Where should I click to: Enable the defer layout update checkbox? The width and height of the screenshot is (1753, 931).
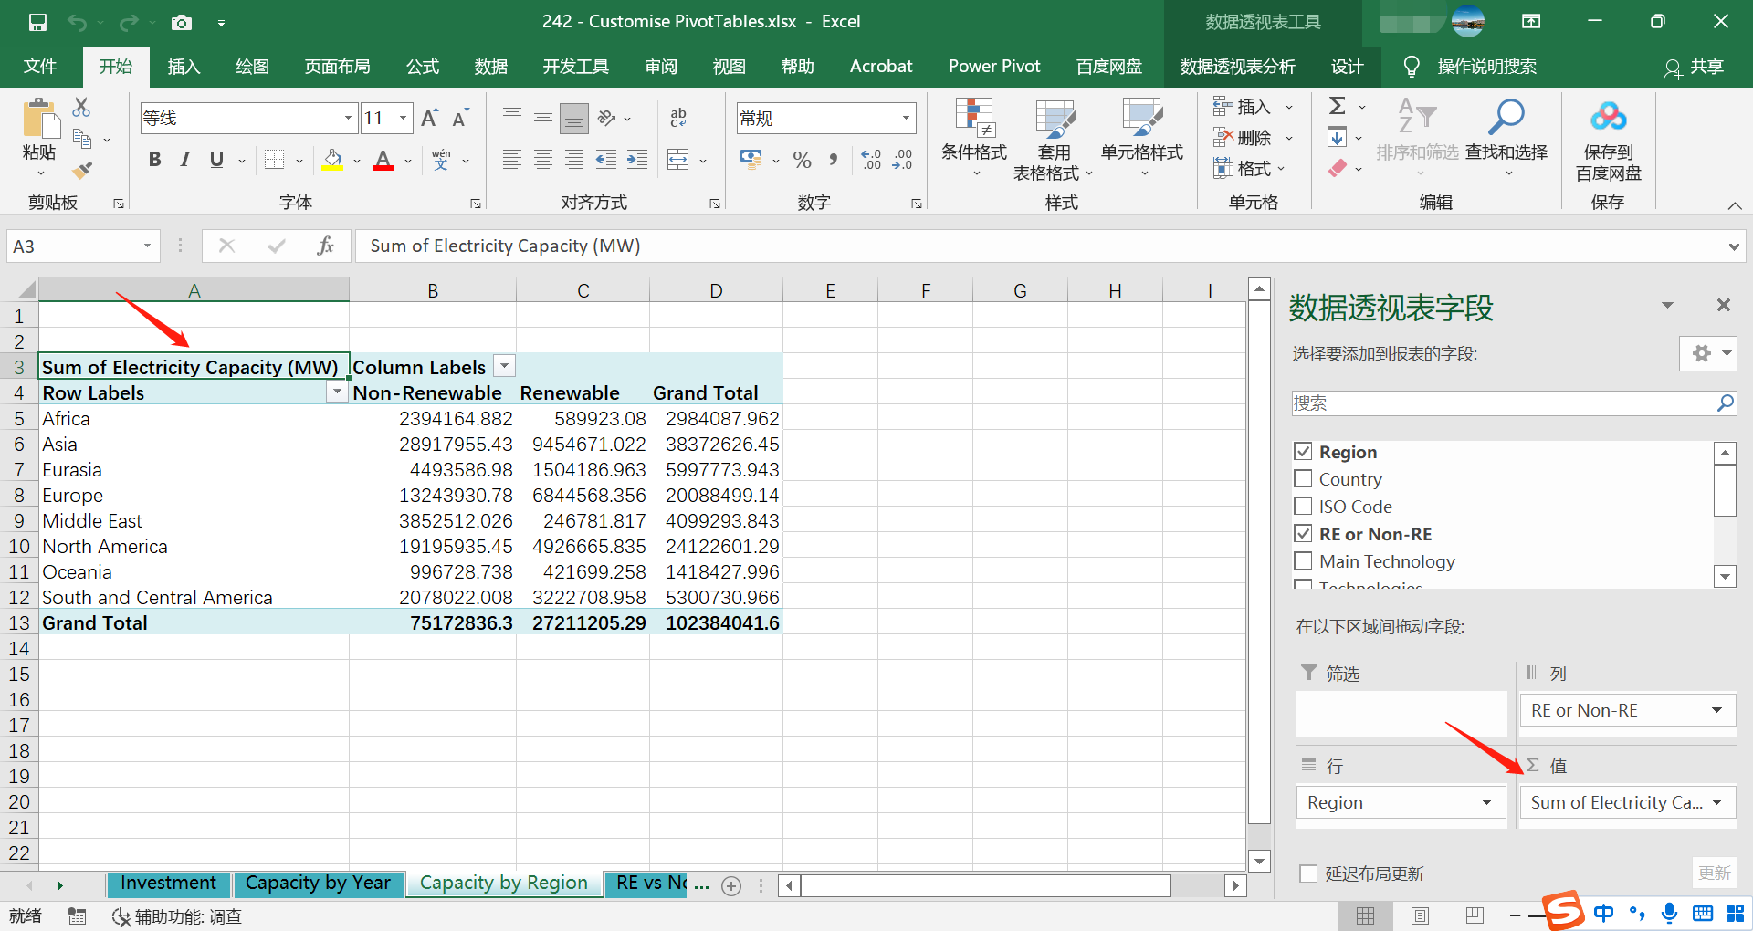click(1308, 873)
